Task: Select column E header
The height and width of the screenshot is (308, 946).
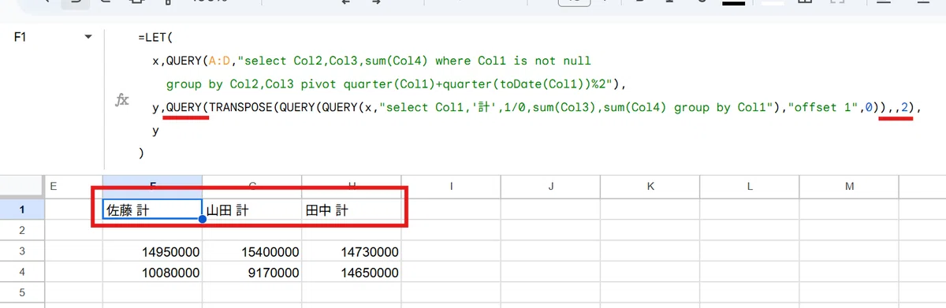Action: point(73,186)
